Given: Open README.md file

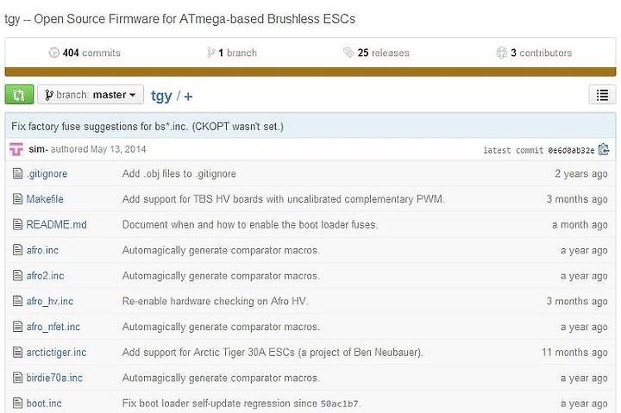Looking at the screenshot, I should pos(56,224).
